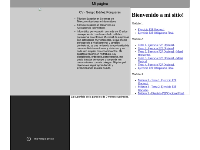Click the broken image icon in gray panel
Viewport: 200px width, 150px height.
40,10
